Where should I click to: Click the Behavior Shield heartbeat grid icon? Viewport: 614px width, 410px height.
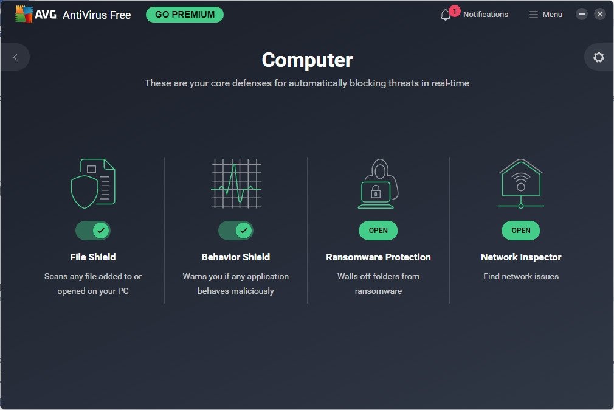tap(236, 184)
